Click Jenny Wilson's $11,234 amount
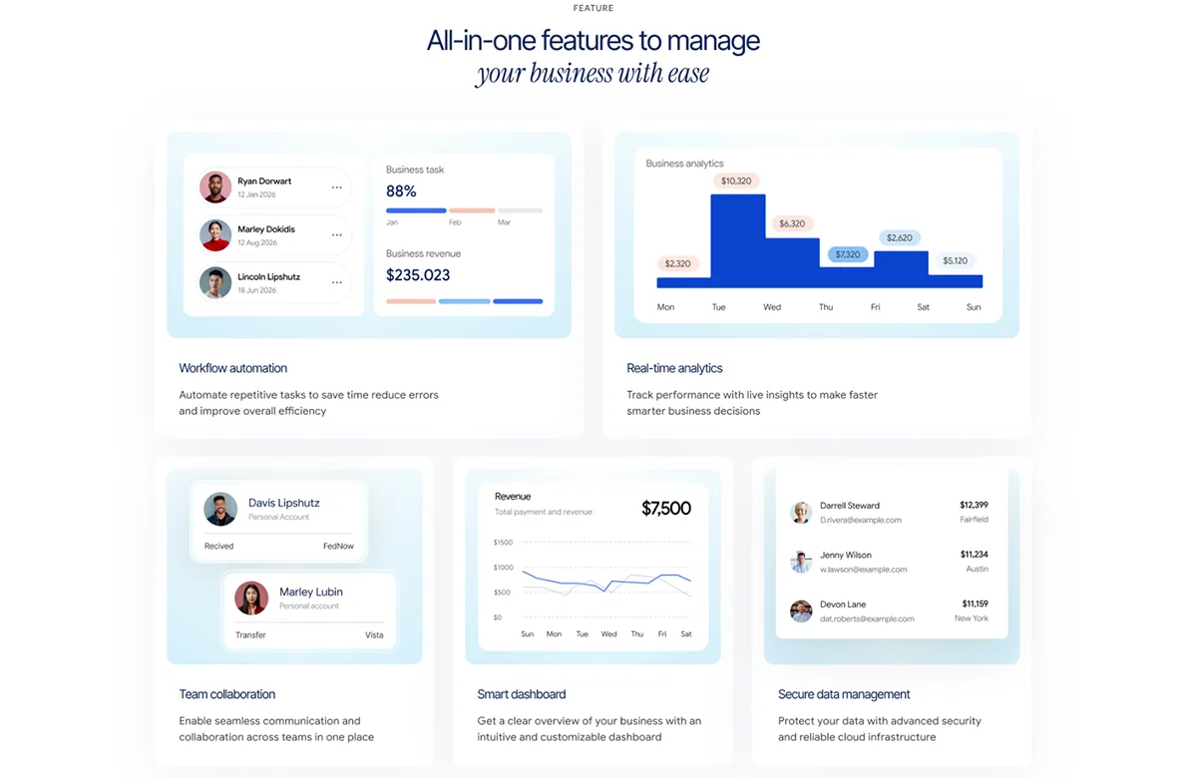Screen dimensions: 1185x778 974,555
